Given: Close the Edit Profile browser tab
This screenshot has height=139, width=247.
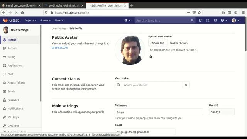Looking at the screenshot, I should (x=125, y=5).
